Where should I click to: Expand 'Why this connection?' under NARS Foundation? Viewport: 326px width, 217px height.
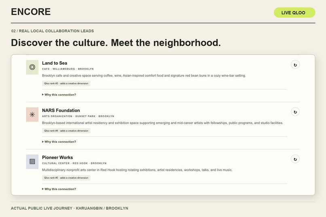coord(59,142)
